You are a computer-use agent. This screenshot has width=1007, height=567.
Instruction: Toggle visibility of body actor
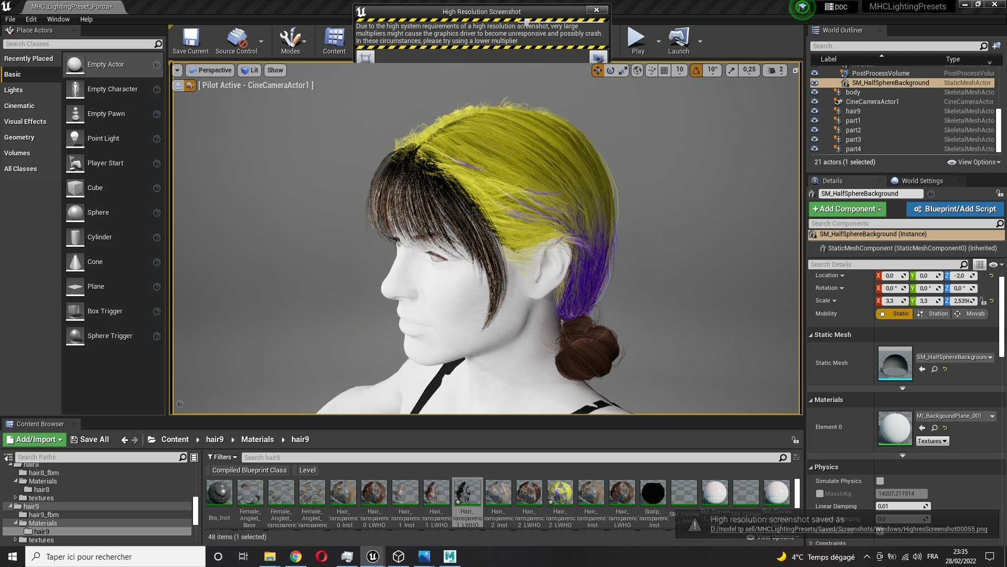(x=815, y=92)
